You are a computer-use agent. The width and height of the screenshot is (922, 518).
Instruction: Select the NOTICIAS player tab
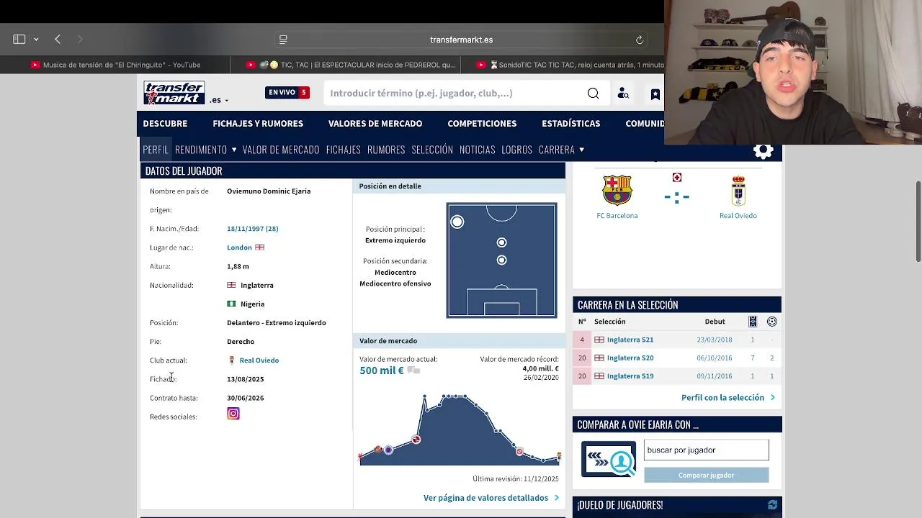coord(478,150)
